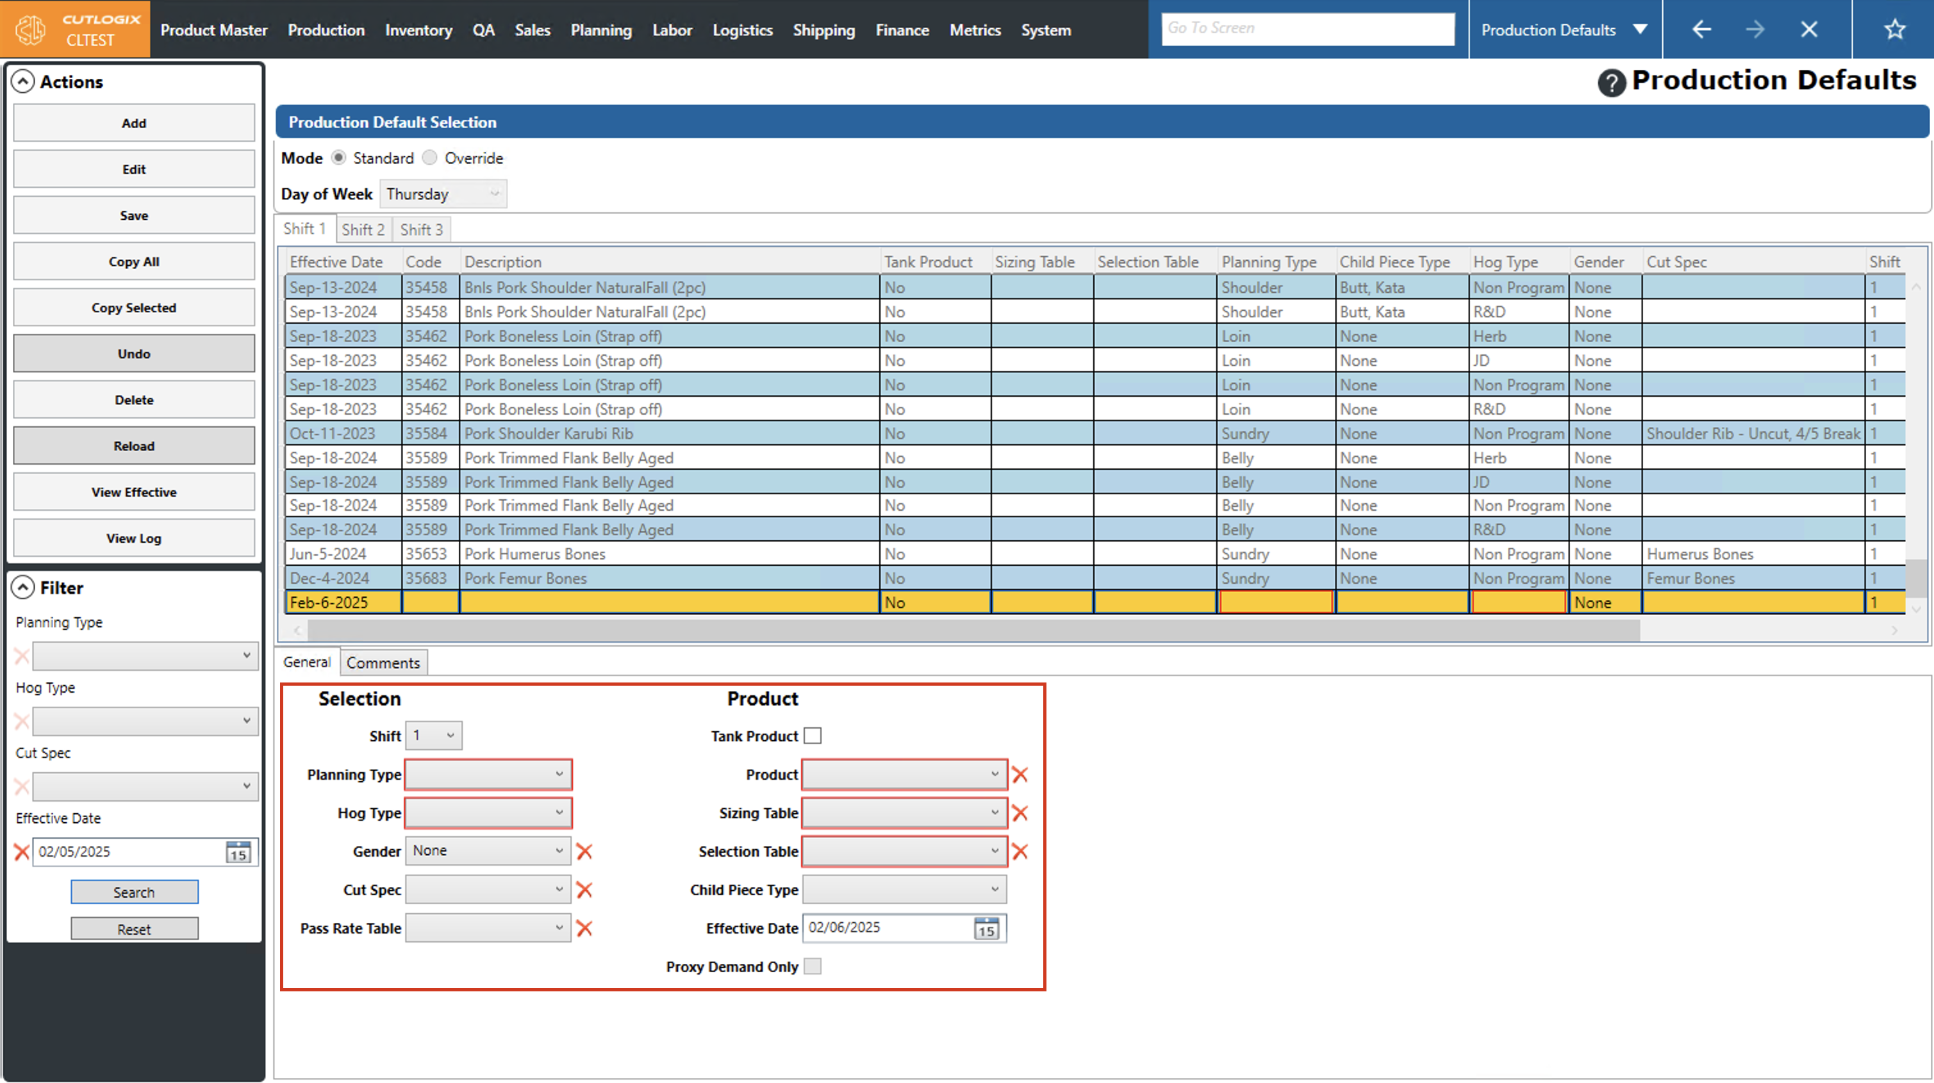Open the Day of Week dropdown
The height and width of the screenshot is (1083, 1934).
[x=443, y=194]
